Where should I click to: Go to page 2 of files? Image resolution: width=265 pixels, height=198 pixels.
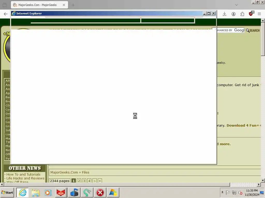pos(79,181)
